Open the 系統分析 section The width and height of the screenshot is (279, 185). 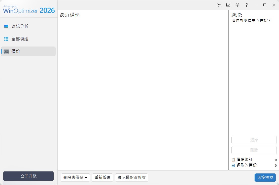(x=28, y=26)
